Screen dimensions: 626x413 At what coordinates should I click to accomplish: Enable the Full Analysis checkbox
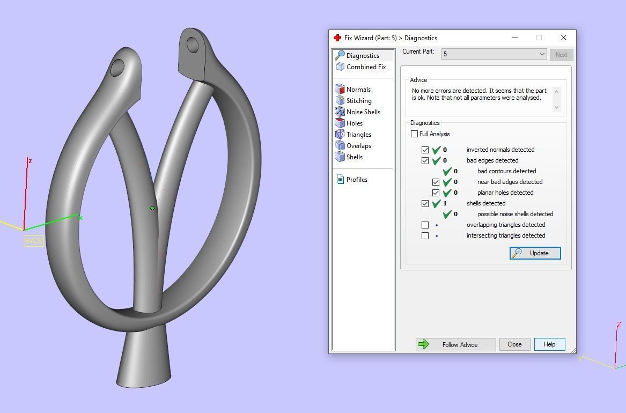pos(415,134)
